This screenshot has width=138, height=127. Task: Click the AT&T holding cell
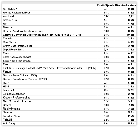[x=50, y=24]
